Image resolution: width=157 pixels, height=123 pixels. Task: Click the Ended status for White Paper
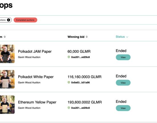pos(121,76)
